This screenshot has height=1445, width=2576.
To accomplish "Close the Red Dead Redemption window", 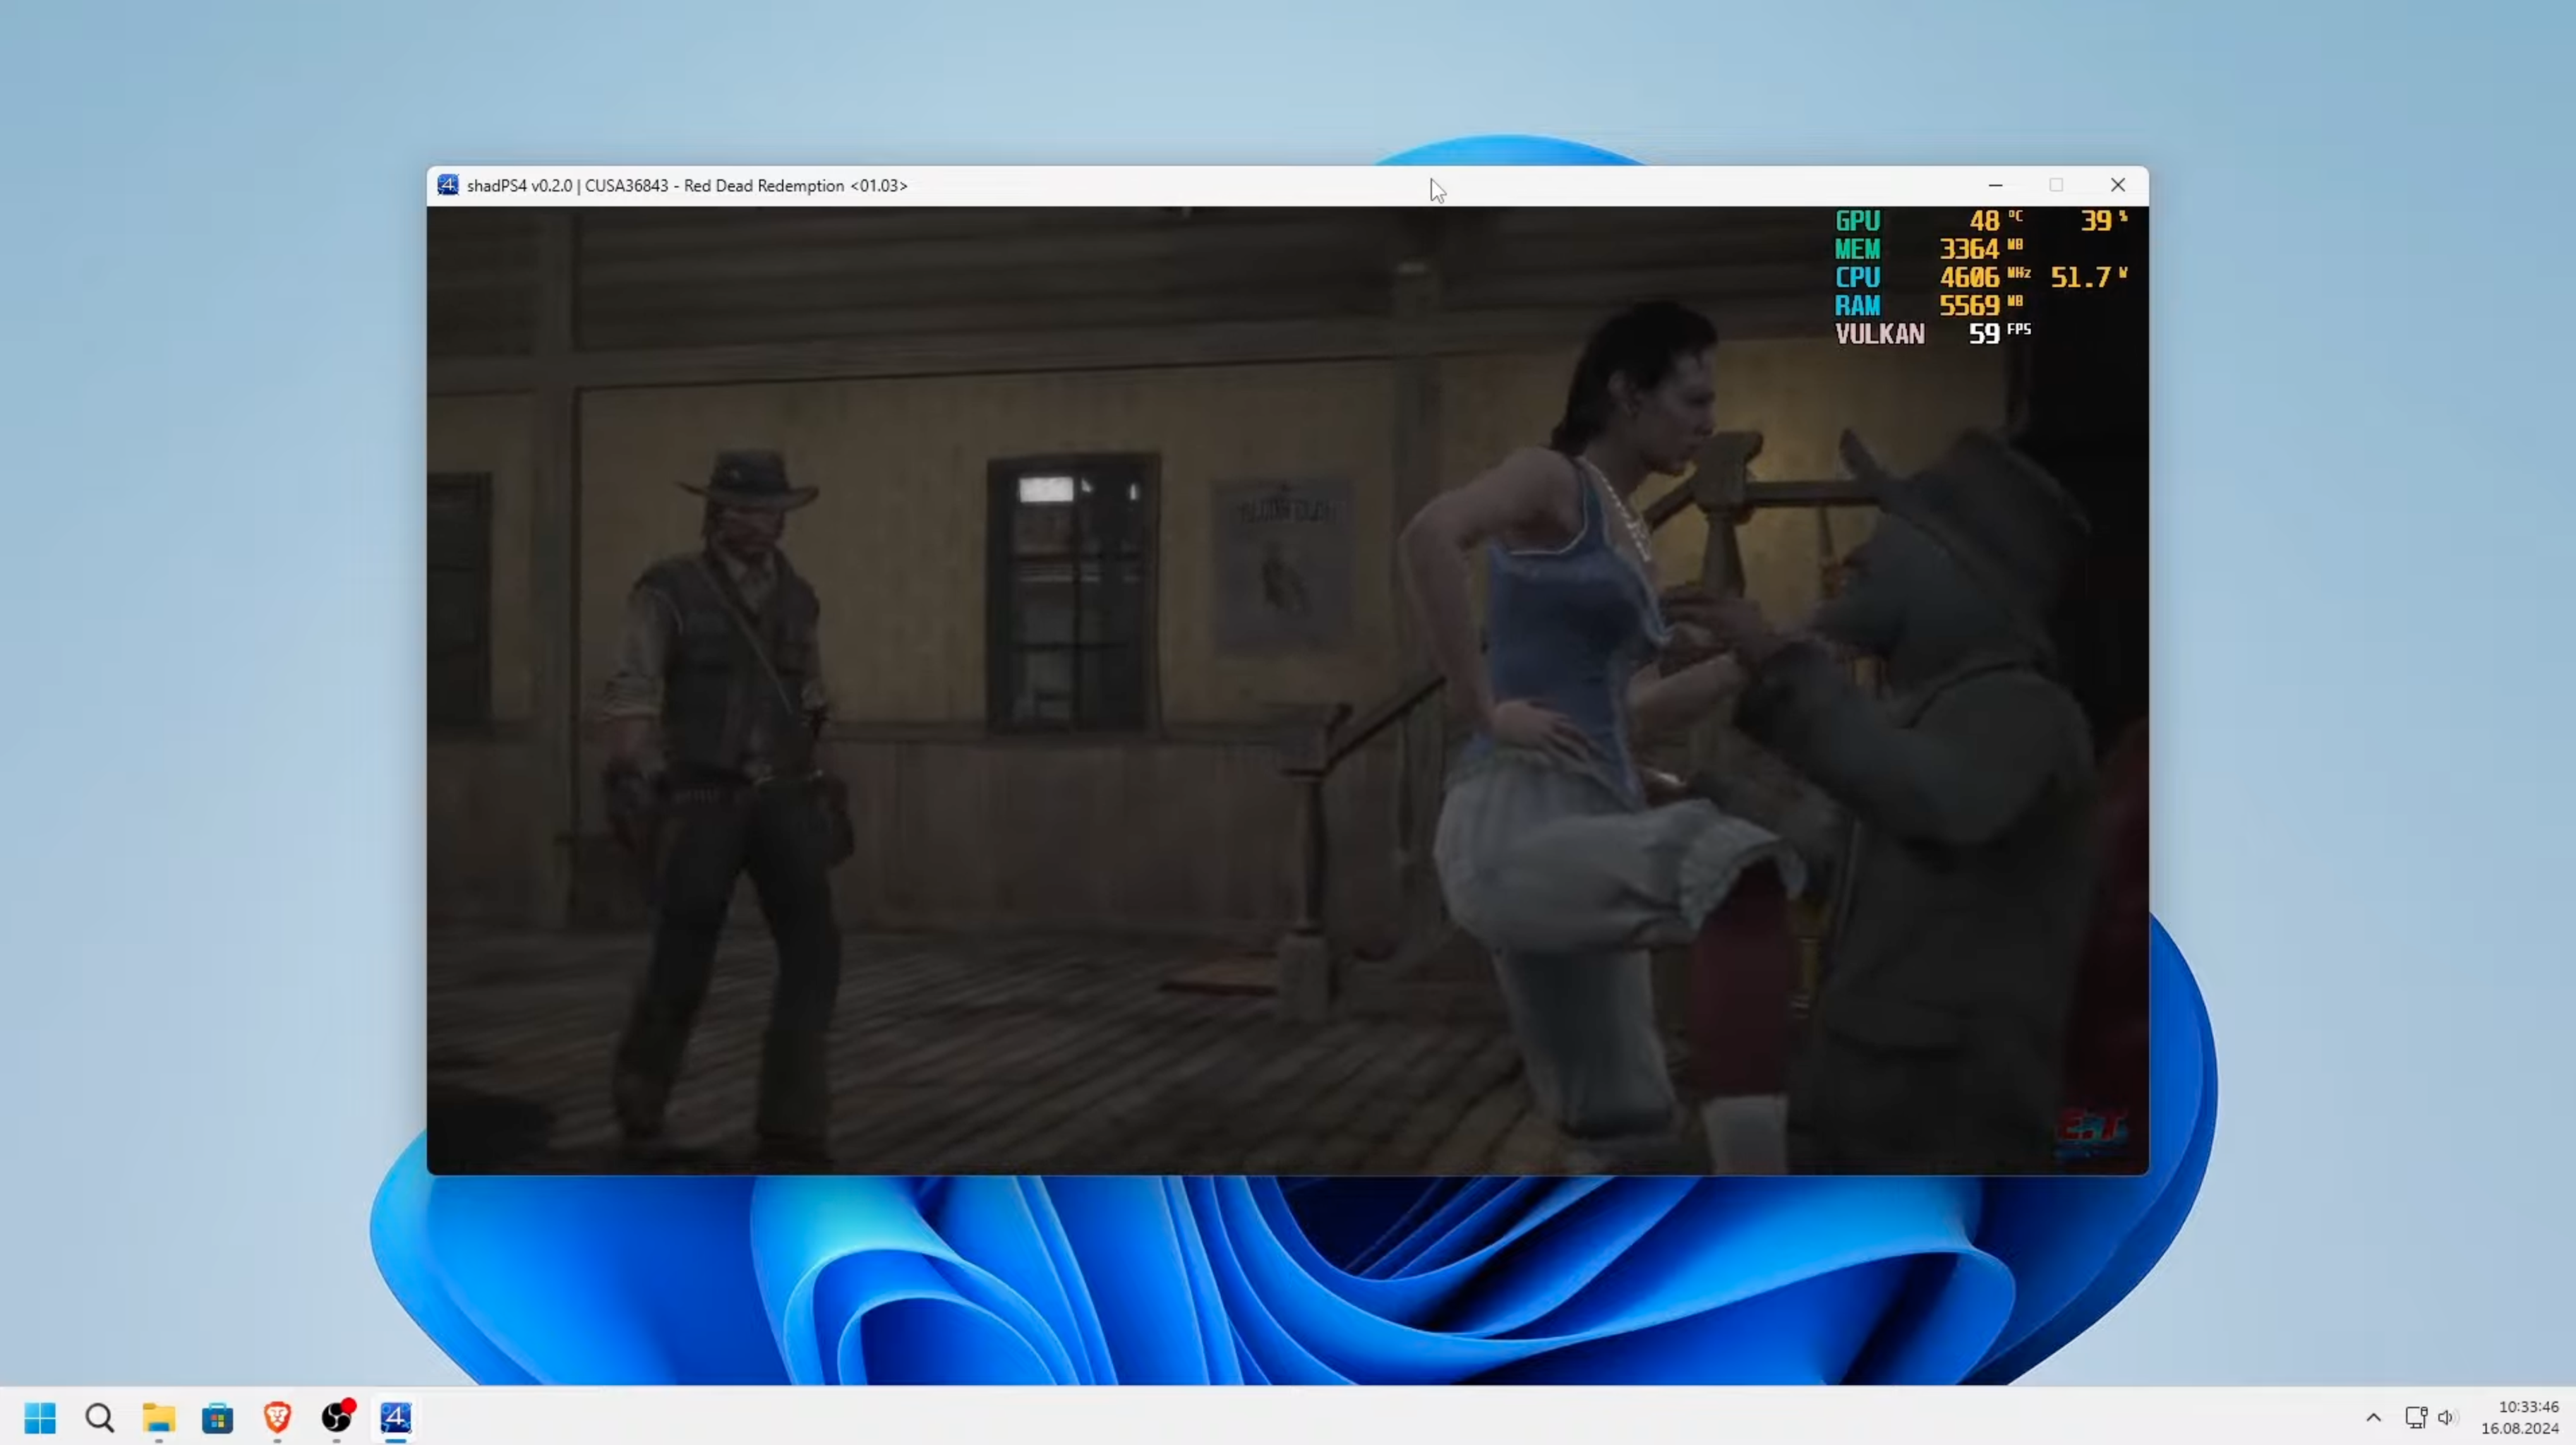I will point(2117,185).
